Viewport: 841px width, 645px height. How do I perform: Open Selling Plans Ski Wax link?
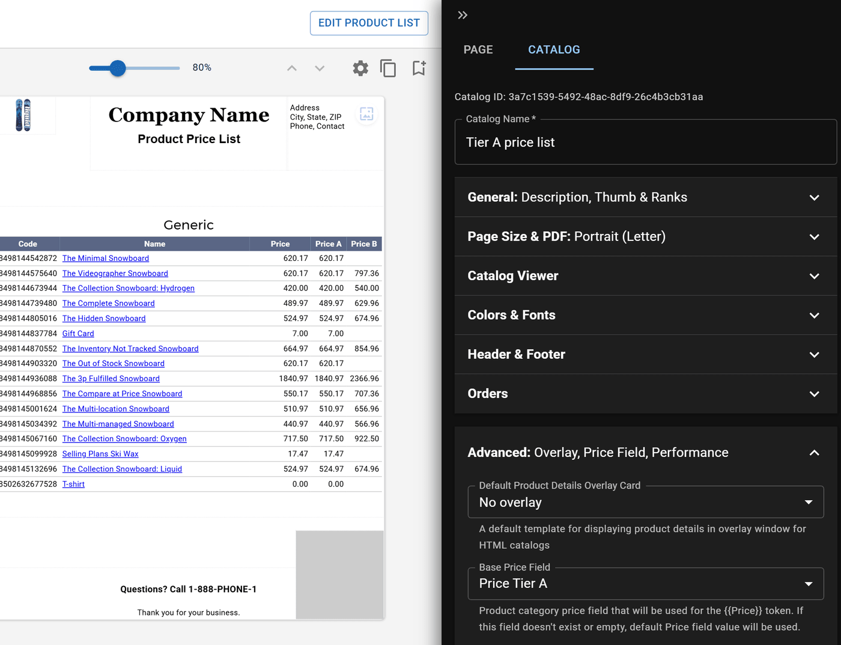[100, 454]
